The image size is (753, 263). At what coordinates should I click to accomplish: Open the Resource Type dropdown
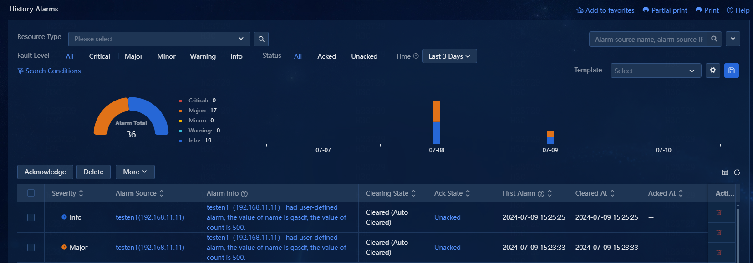point(159,39)
